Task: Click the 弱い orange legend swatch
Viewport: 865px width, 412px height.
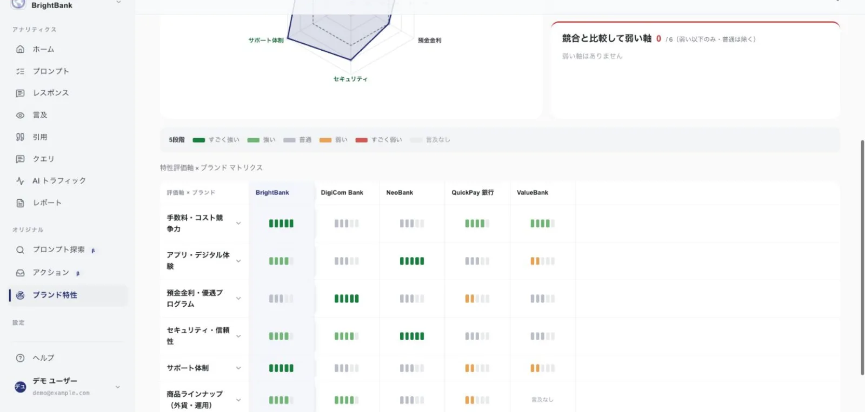Action: pos(325,140)
